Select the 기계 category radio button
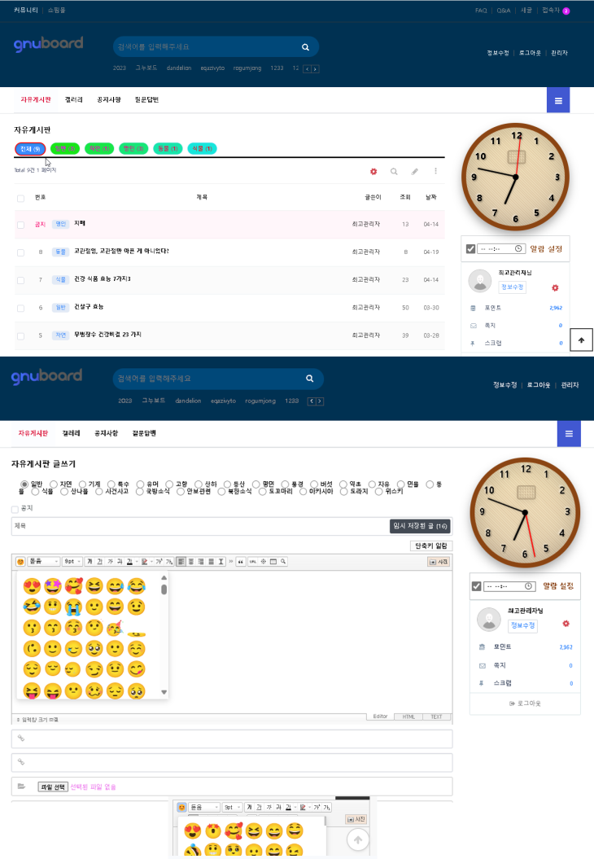 [83, 484]
